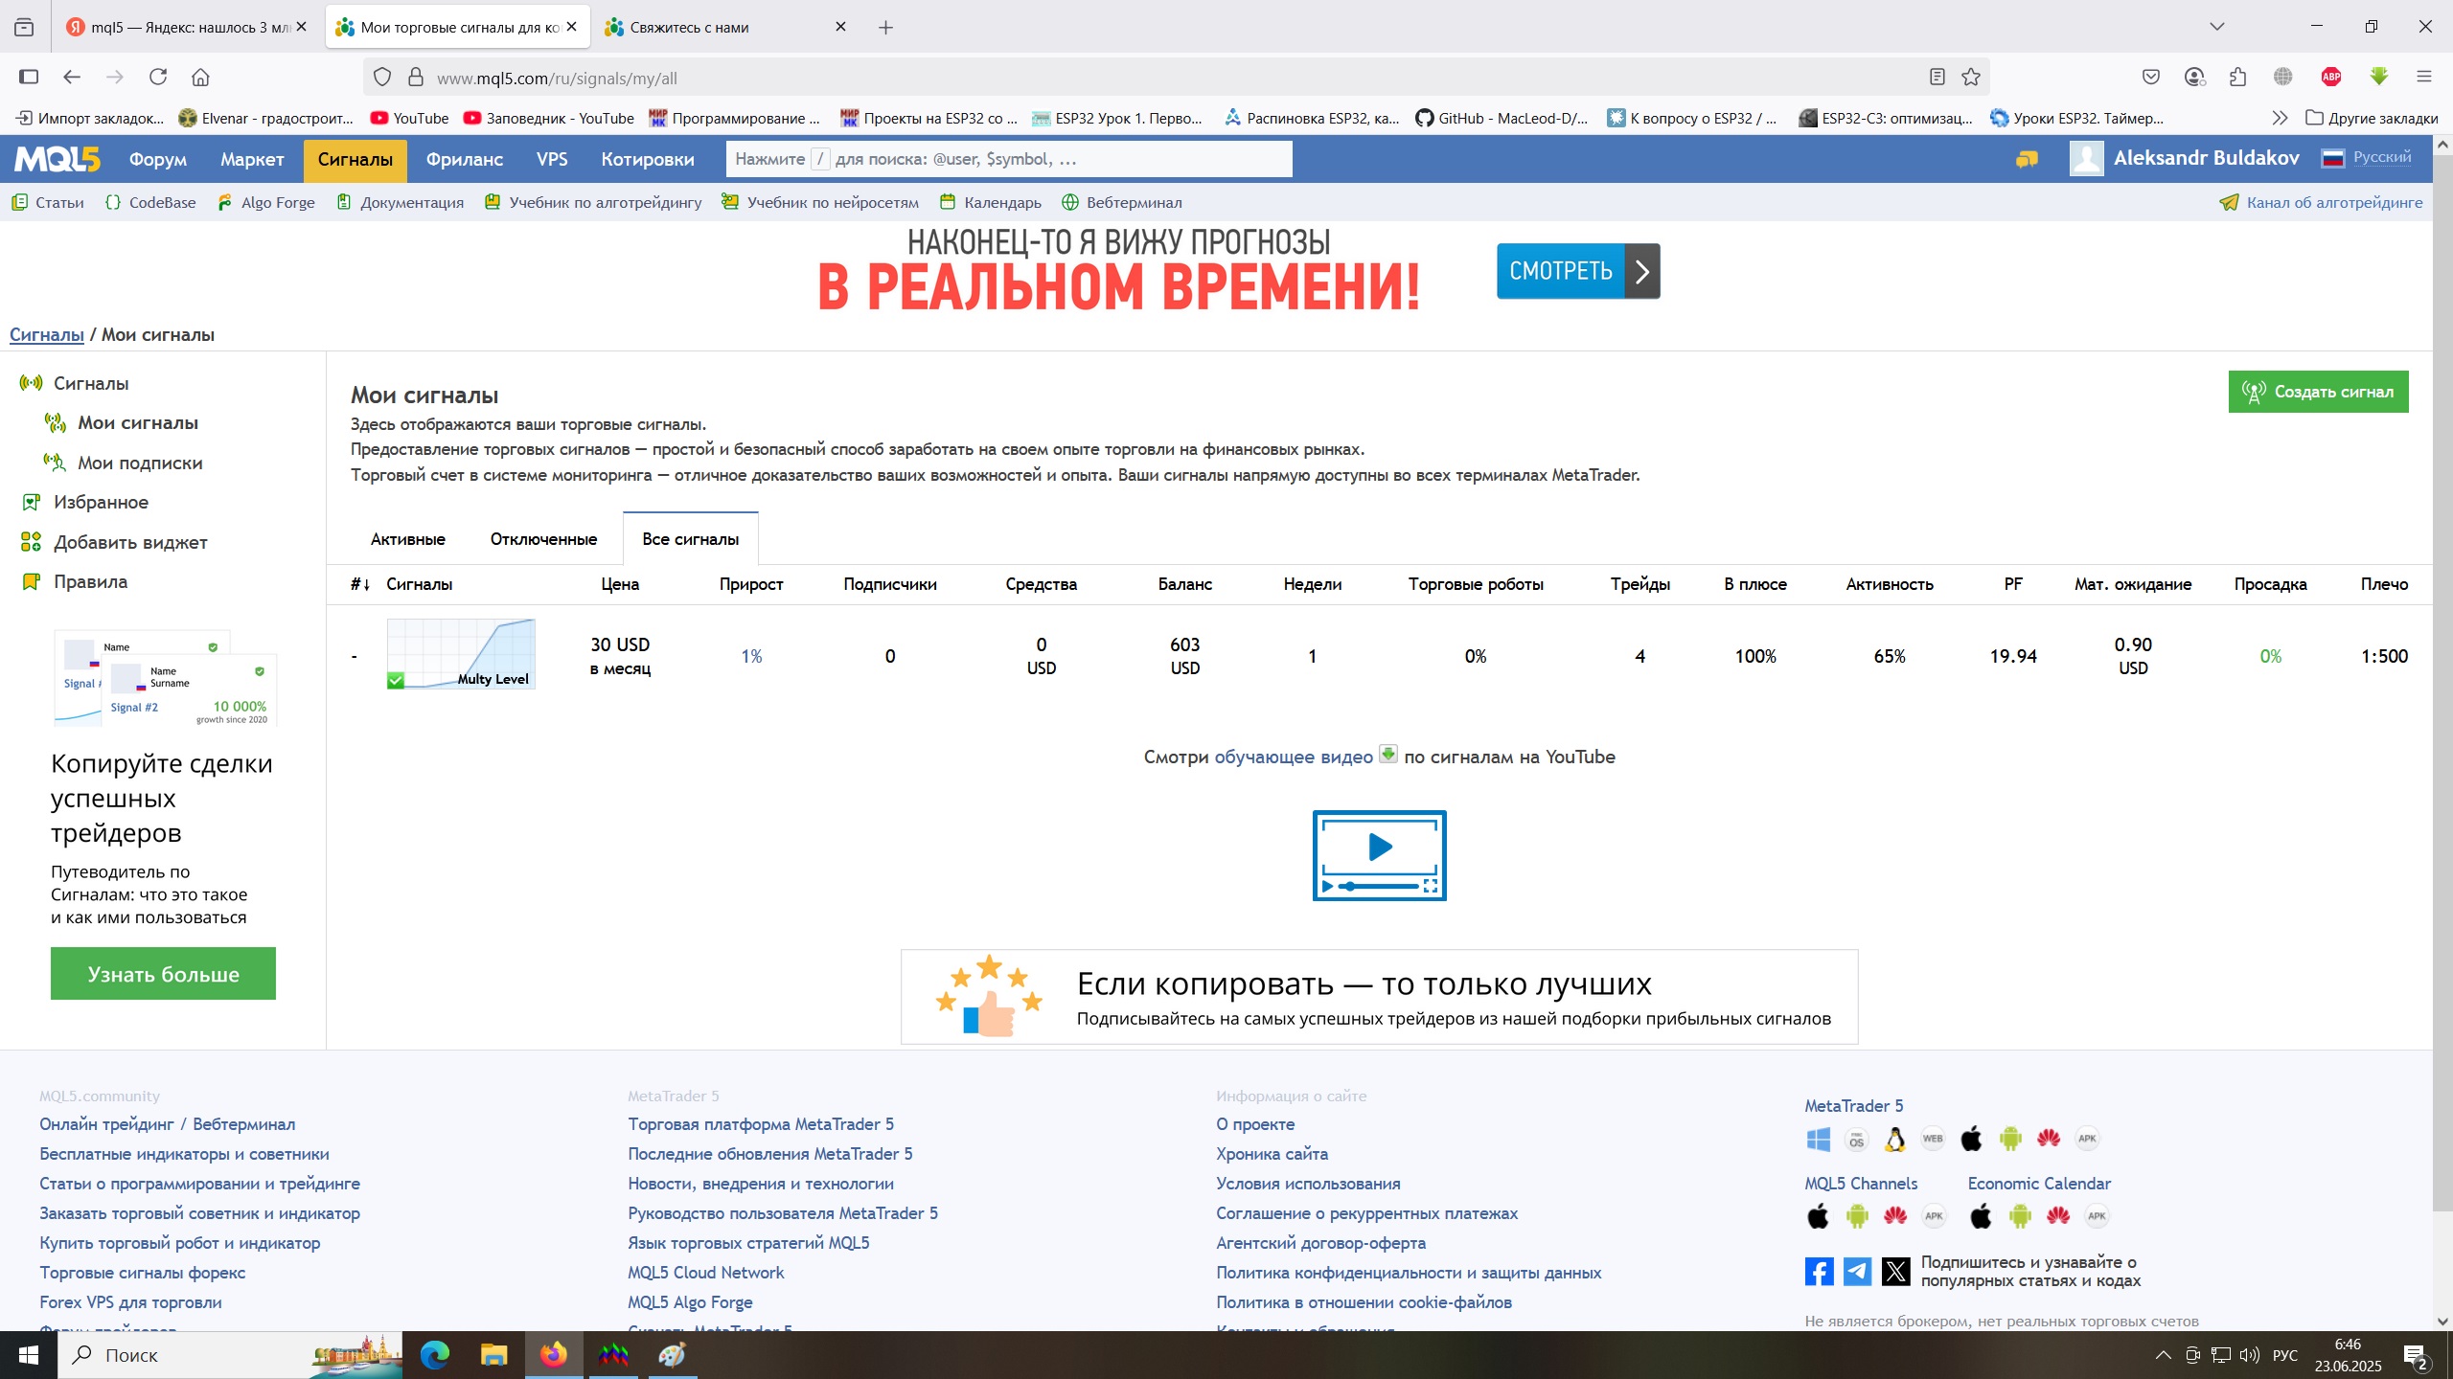This screenshot has width=2453, height=1379.
Task: Switch to the Отключенные tab
Action: pos(543,539)
